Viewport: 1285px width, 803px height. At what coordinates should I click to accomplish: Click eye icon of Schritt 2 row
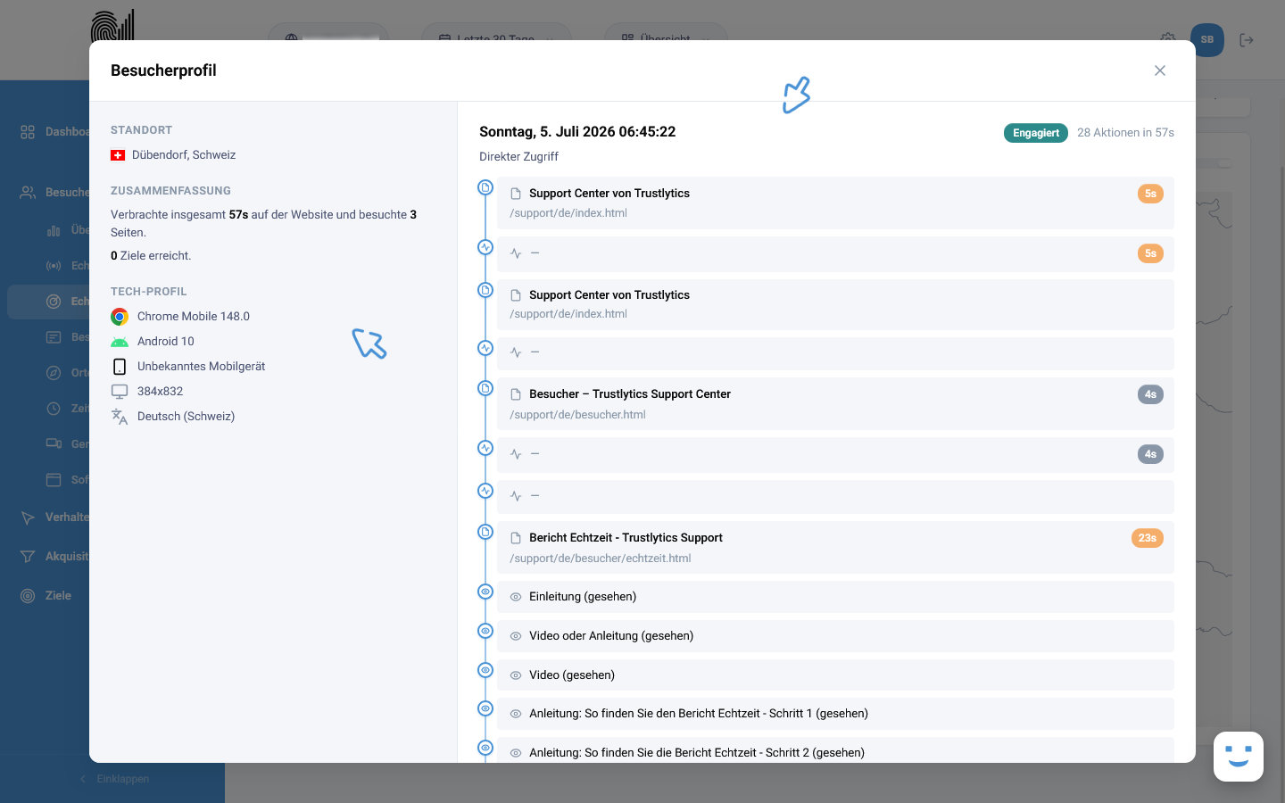516,753
